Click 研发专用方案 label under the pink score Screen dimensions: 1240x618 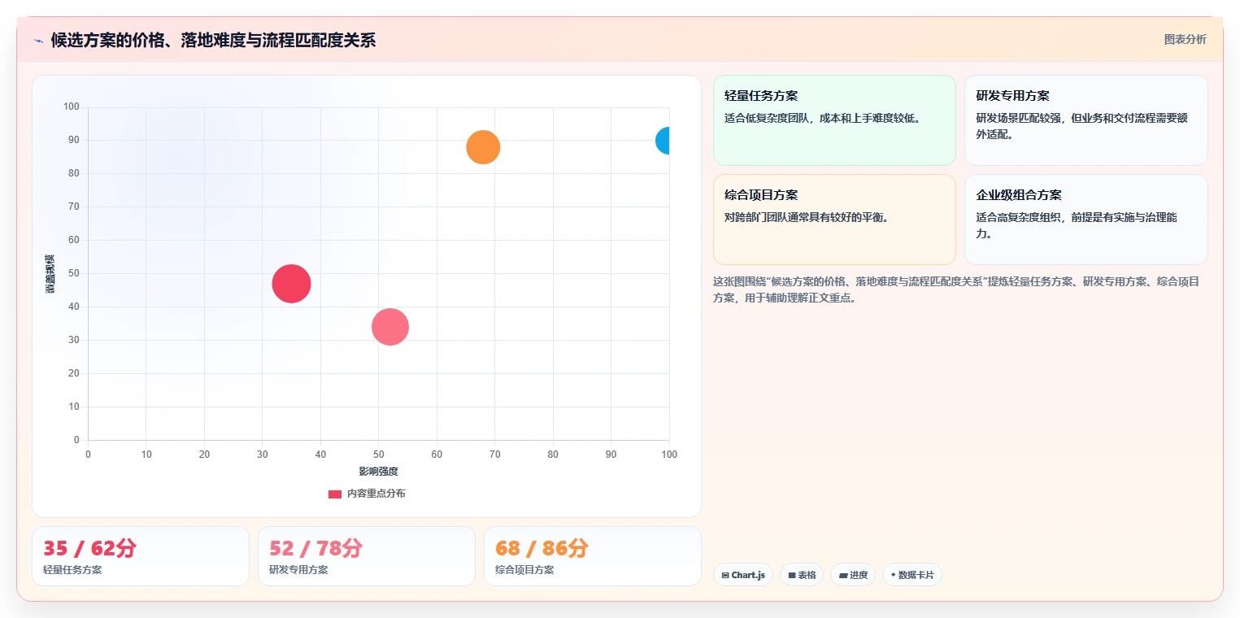(298, 570)
